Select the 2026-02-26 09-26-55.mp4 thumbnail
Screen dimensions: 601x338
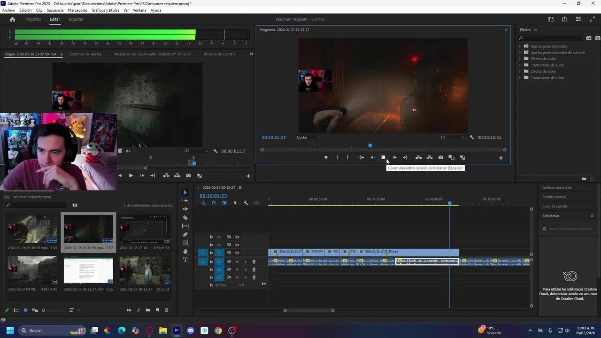[32, 229]
